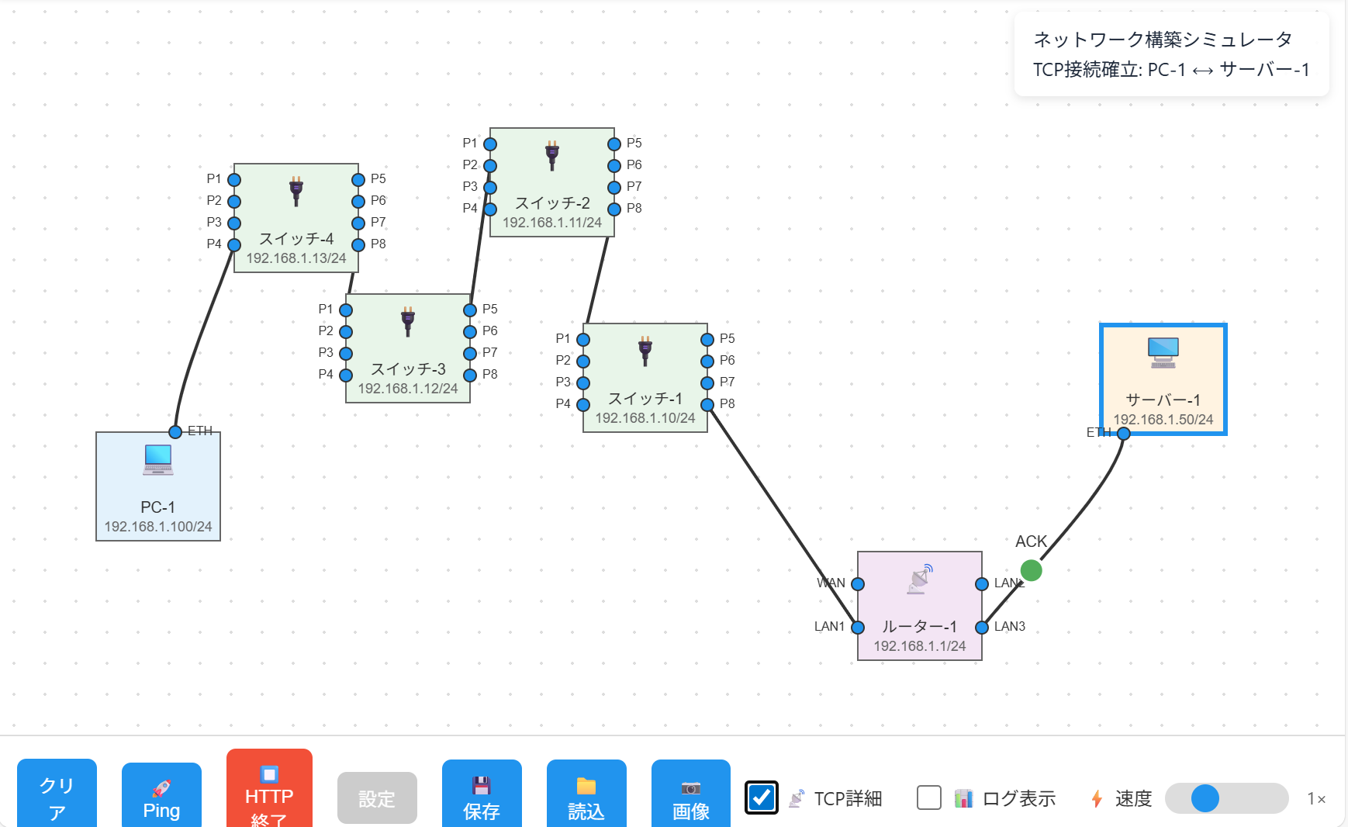Click the スイッチ-3 name label
The image size is (1348, 827).
pos(408,369)
